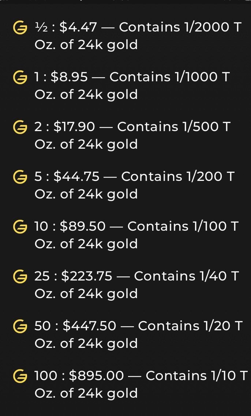Tap the $223.75 price

[87, 276]
